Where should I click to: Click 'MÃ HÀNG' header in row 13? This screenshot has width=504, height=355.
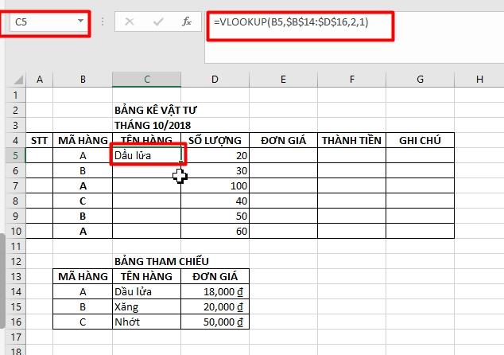83,277
